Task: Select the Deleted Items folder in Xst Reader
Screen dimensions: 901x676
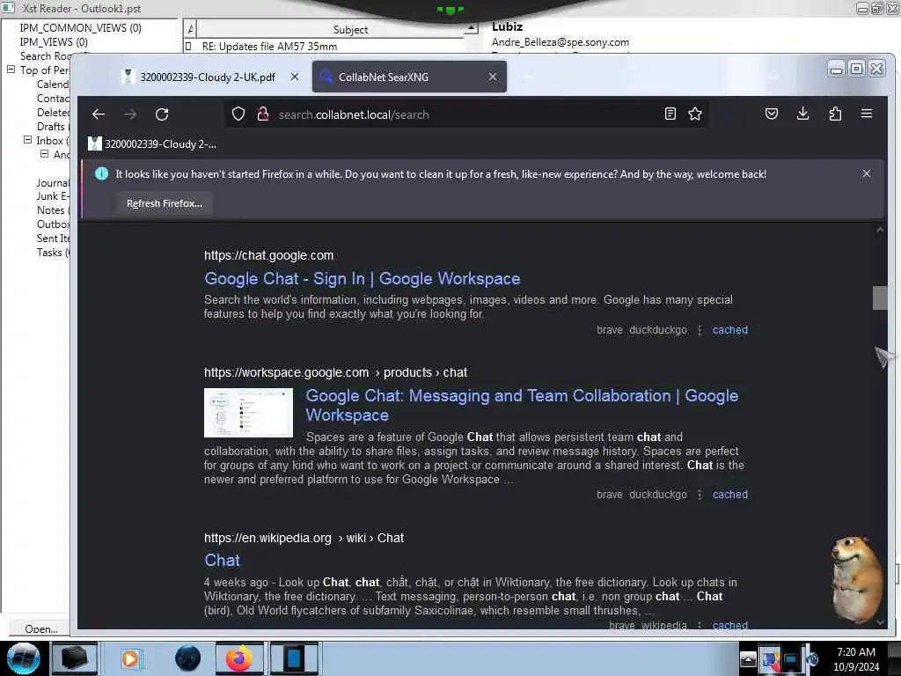Action: (x=53, y=112)
